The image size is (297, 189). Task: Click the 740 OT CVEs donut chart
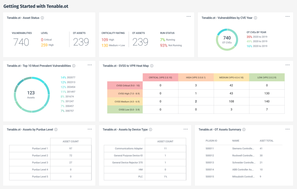point(227,40)
